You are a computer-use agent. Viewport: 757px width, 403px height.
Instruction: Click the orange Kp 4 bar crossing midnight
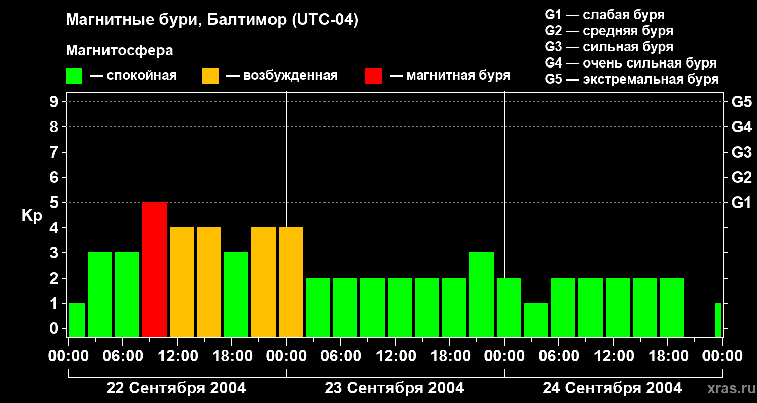pos(291,282)
